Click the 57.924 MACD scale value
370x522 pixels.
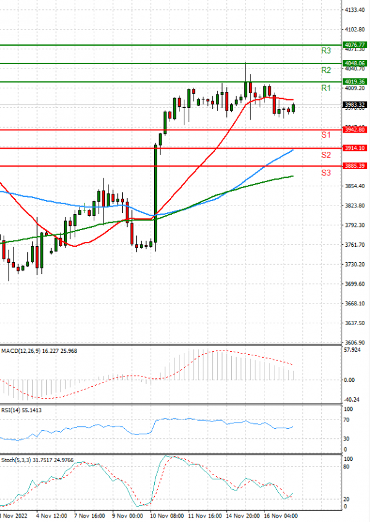pyautogui.click(x=352, y=350)
